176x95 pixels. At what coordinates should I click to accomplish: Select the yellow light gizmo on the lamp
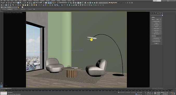tap(91, 40)
